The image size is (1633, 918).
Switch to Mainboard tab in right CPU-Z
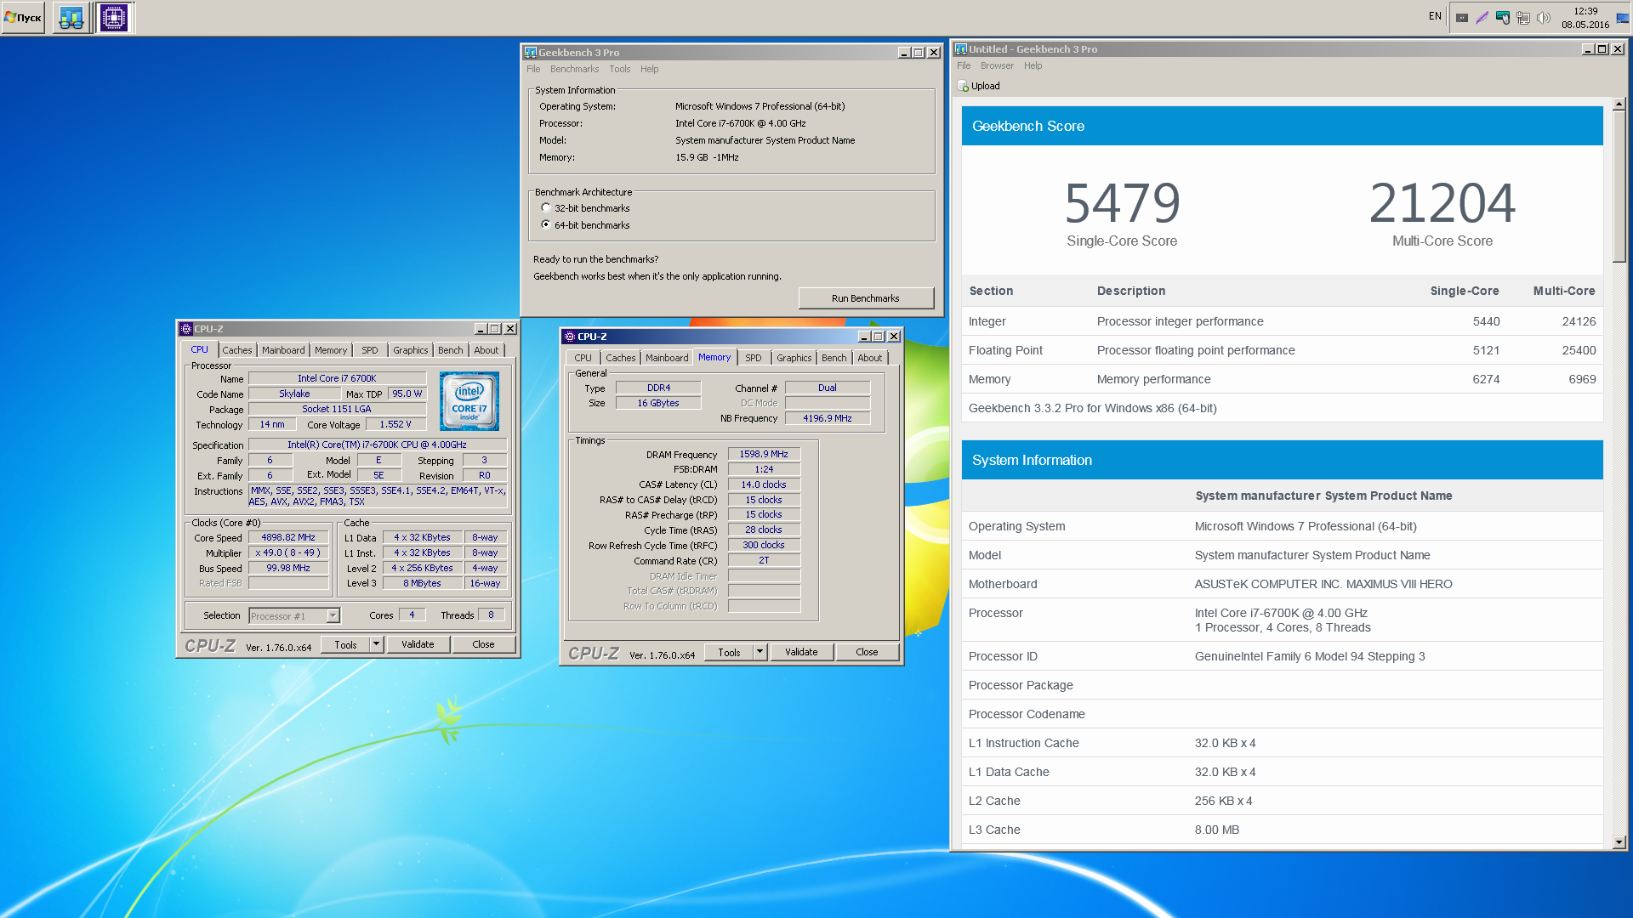tap(667, 358)
